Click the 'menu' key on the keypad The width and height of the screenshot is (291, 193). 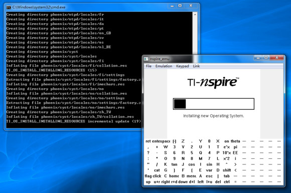[191, 176]
